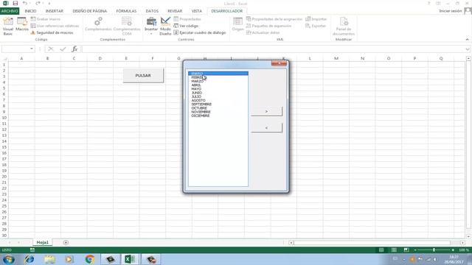472x265 pixels.
Task: Open the XML Origen pane
Action: [x=237, y=24]
